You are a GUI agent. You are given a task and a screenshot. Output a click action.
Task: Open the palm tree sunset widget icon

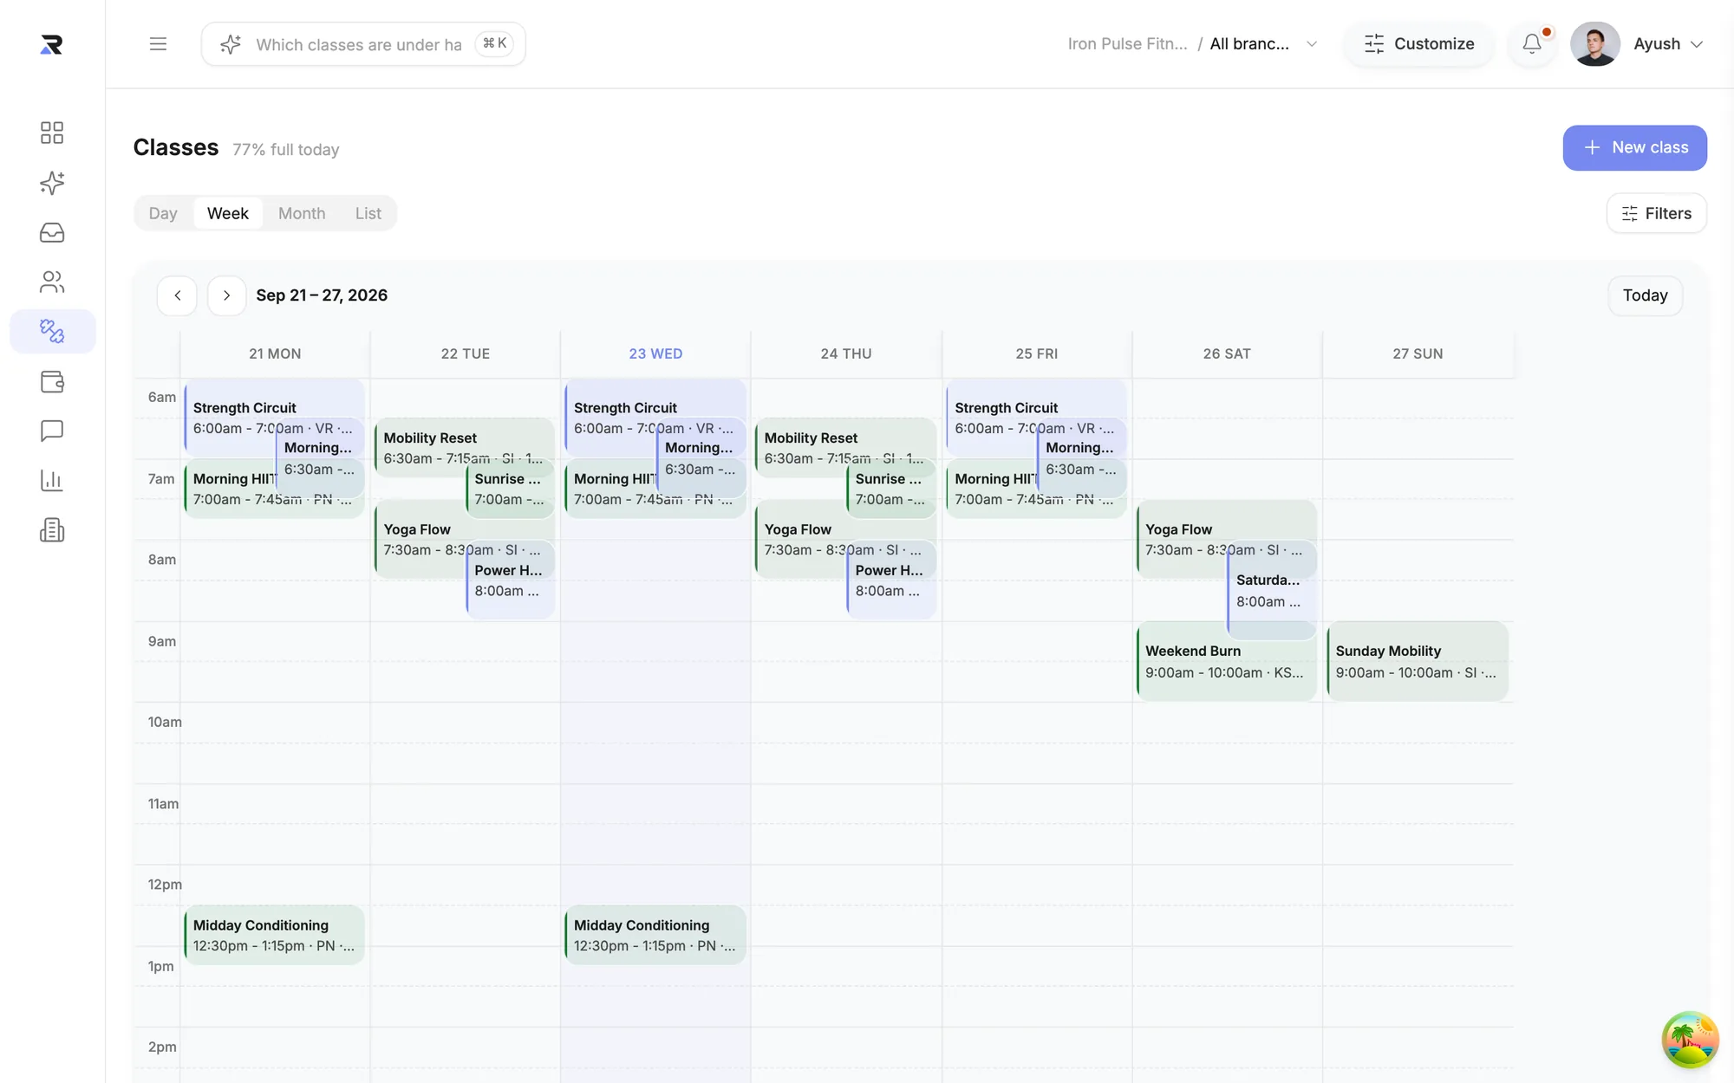coord(1690,1039)
